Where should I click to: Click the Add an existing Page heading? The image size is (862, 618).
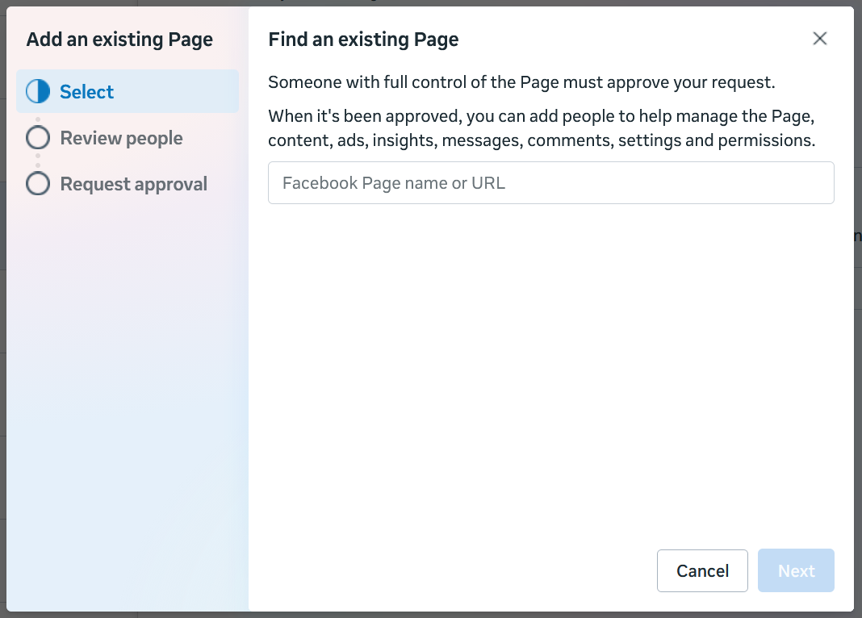point(119,40)
